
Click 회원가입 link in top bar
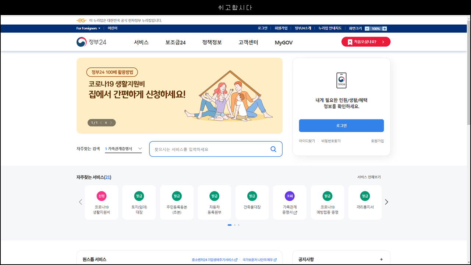point(281,28)
